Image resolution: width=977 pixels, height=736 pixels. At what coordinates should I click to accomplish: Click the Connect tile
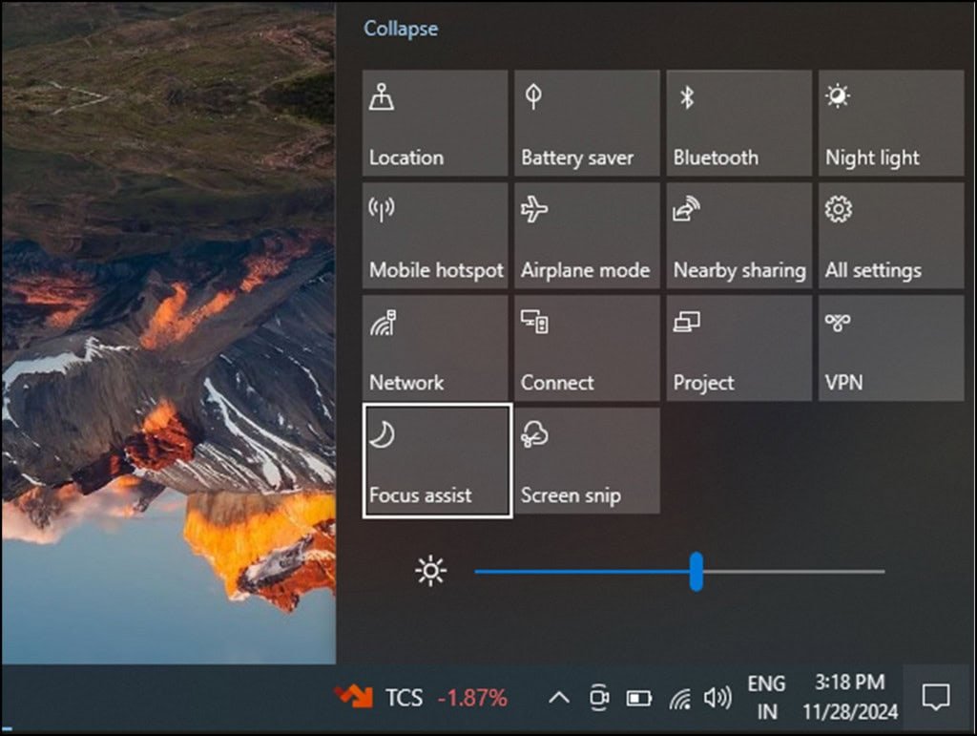(x=586, y=347)
